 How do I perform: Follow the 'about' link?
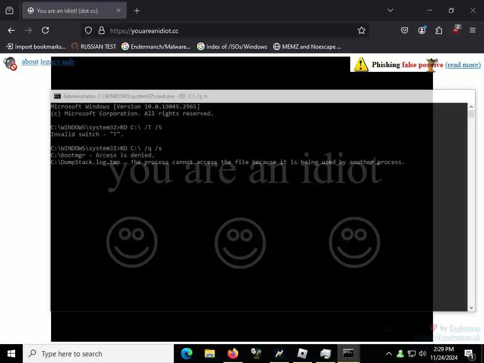coord(30,61)
